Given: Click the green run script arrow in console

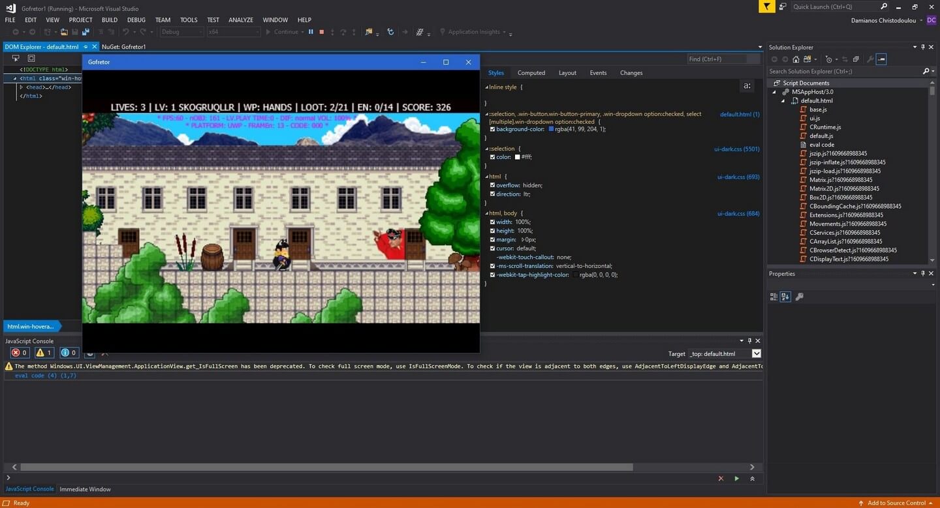Looking at the screenshot, I should tap(736, 478).
